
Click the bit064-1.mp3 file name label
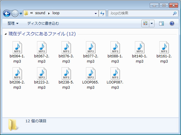click(17, 59)
